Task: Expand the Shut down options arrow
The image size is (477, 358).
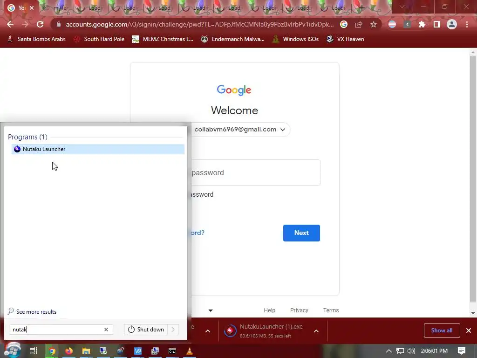Action: coord(173,330)
